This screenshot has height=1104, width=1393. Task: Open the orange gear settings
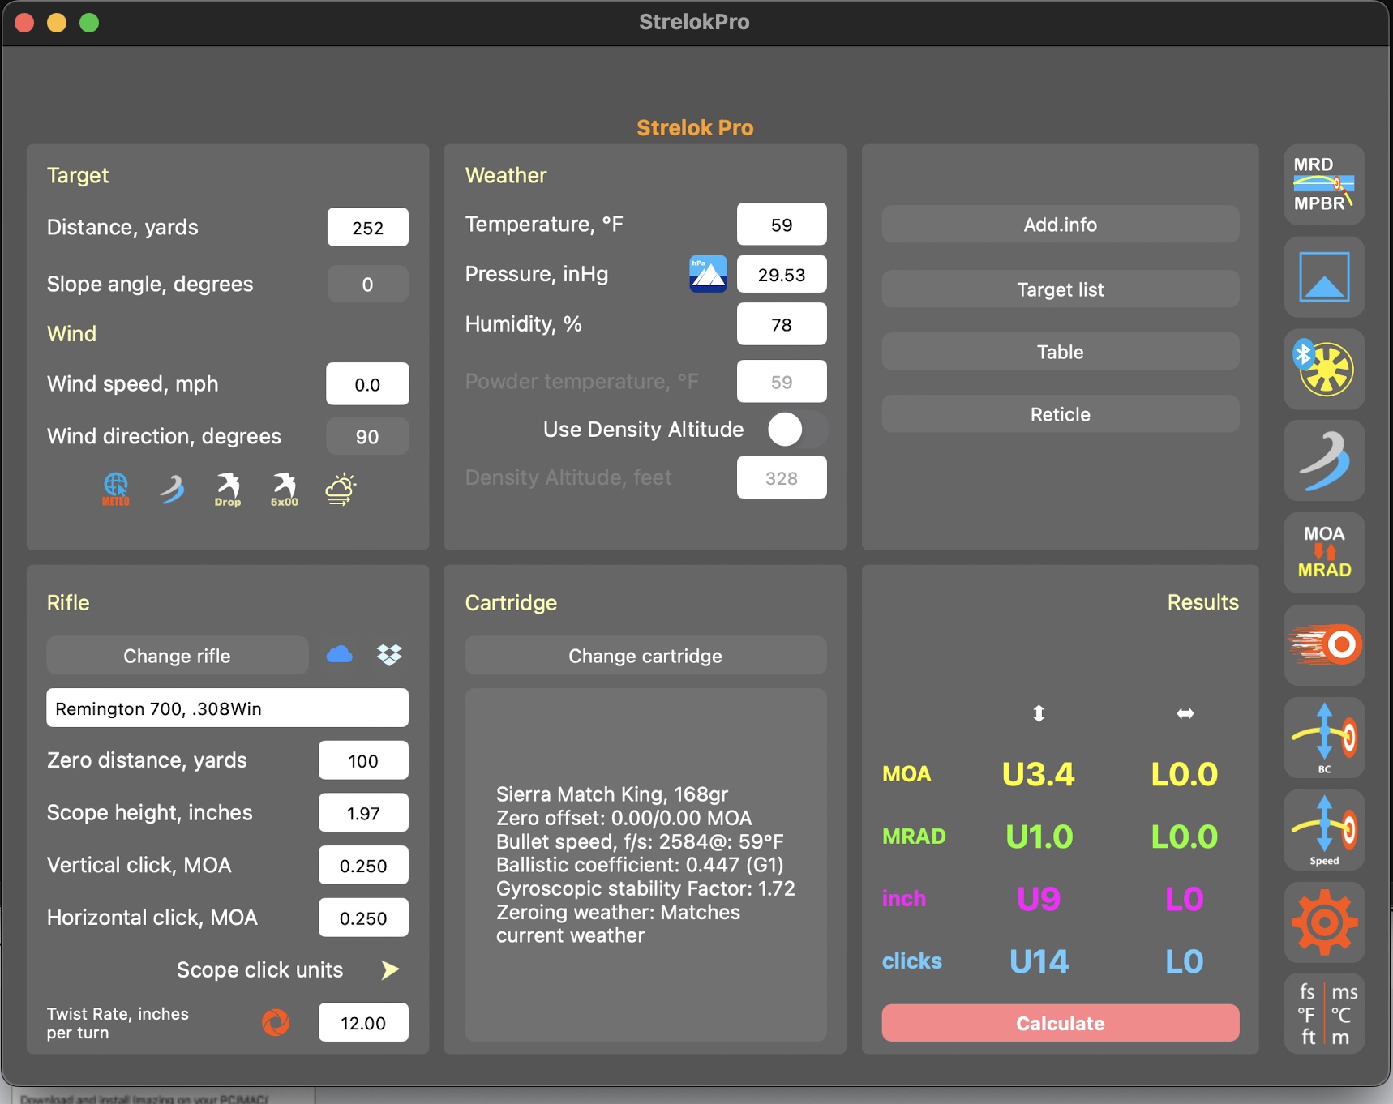pos(1324,922)
